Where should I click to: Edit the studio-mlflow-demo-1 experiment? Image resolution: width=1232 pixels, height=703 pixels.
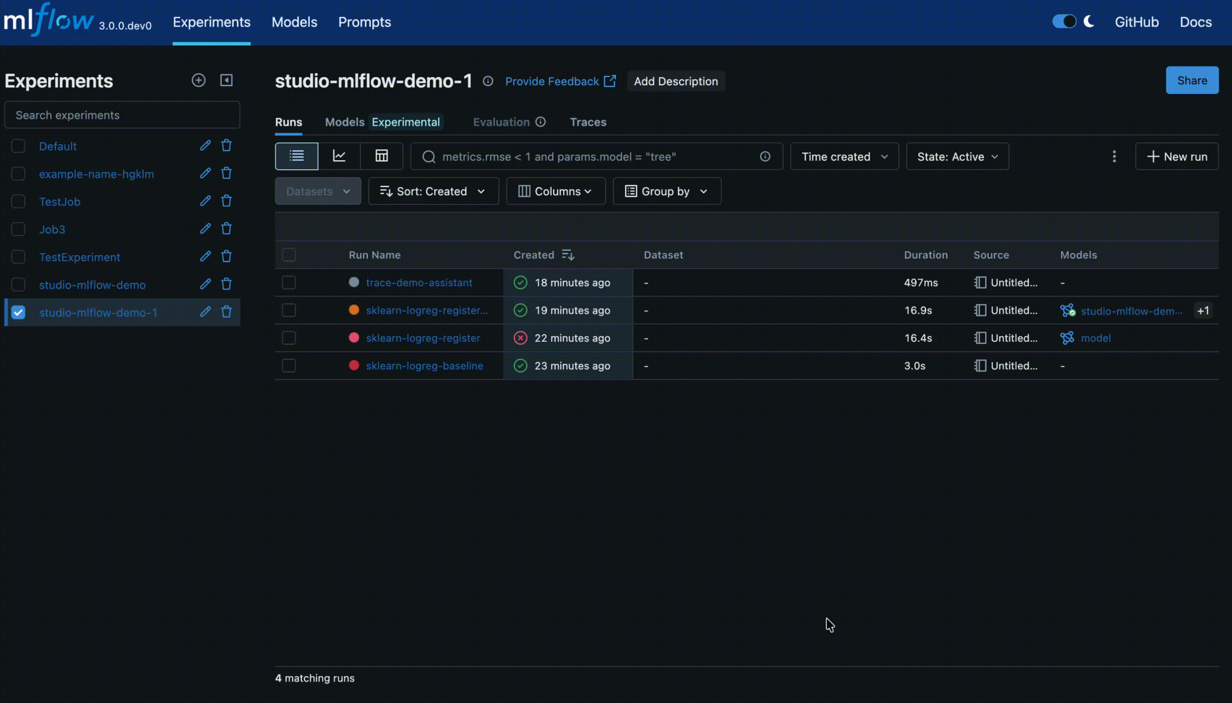point(205,312)
